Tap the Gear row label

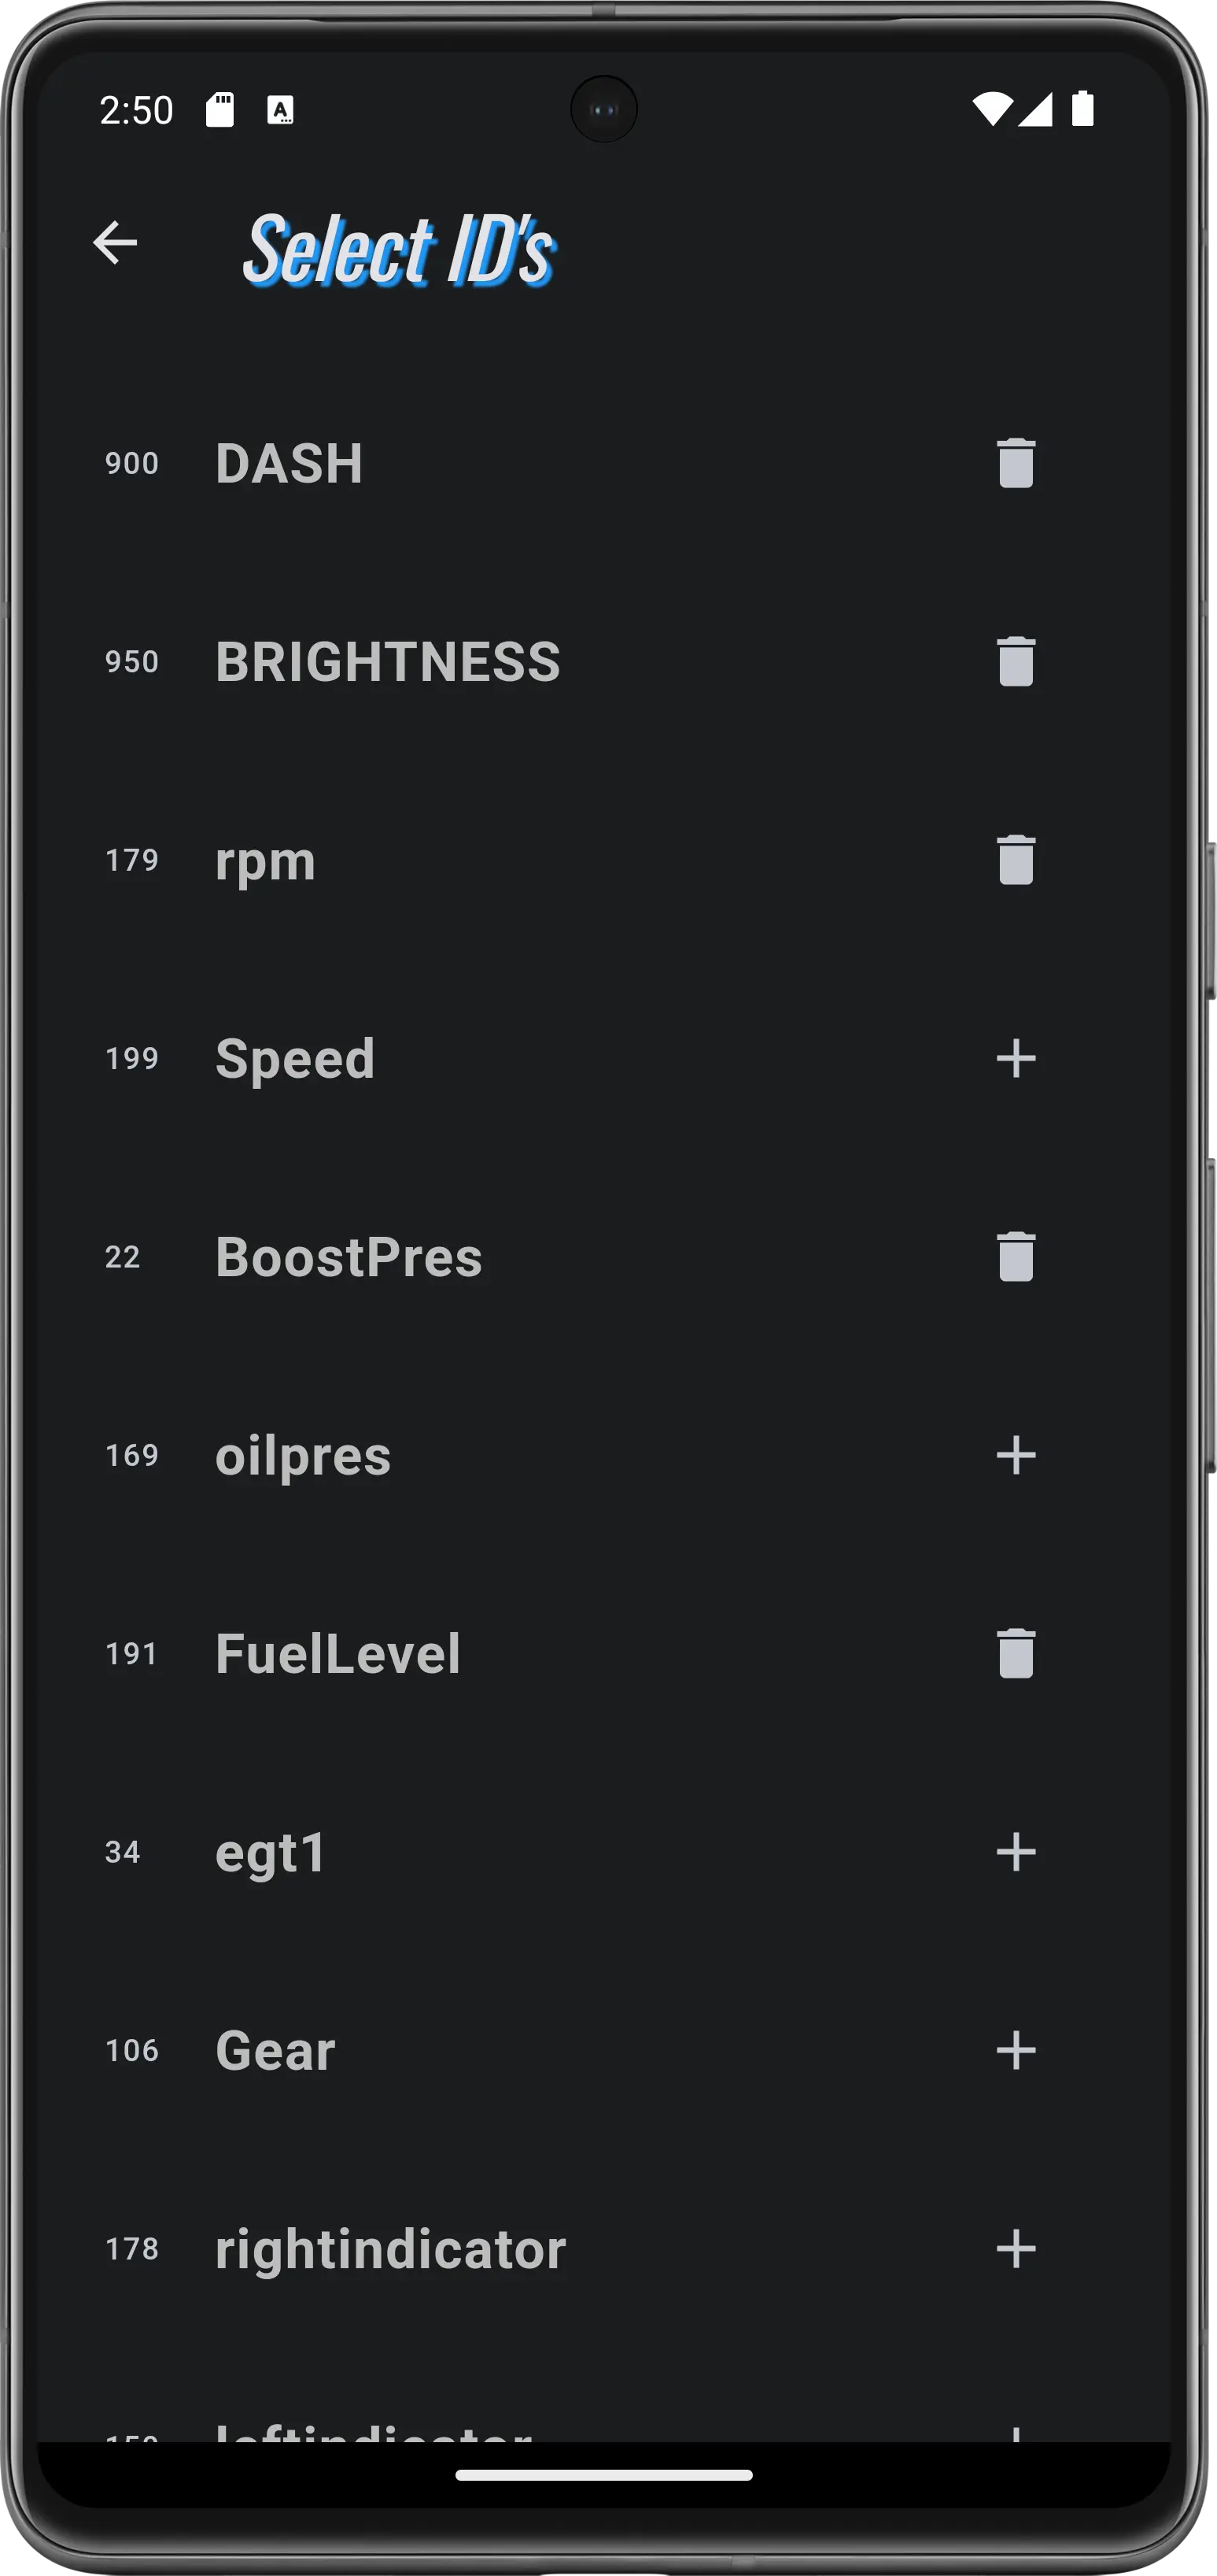click(x=275, y=2050)
